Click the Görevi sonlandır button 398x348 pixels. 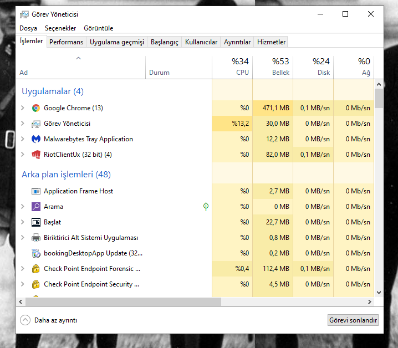click(353, 320)
